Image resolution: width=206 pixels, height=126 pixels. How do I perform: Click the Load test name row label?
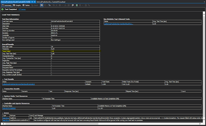coord(8,21)
